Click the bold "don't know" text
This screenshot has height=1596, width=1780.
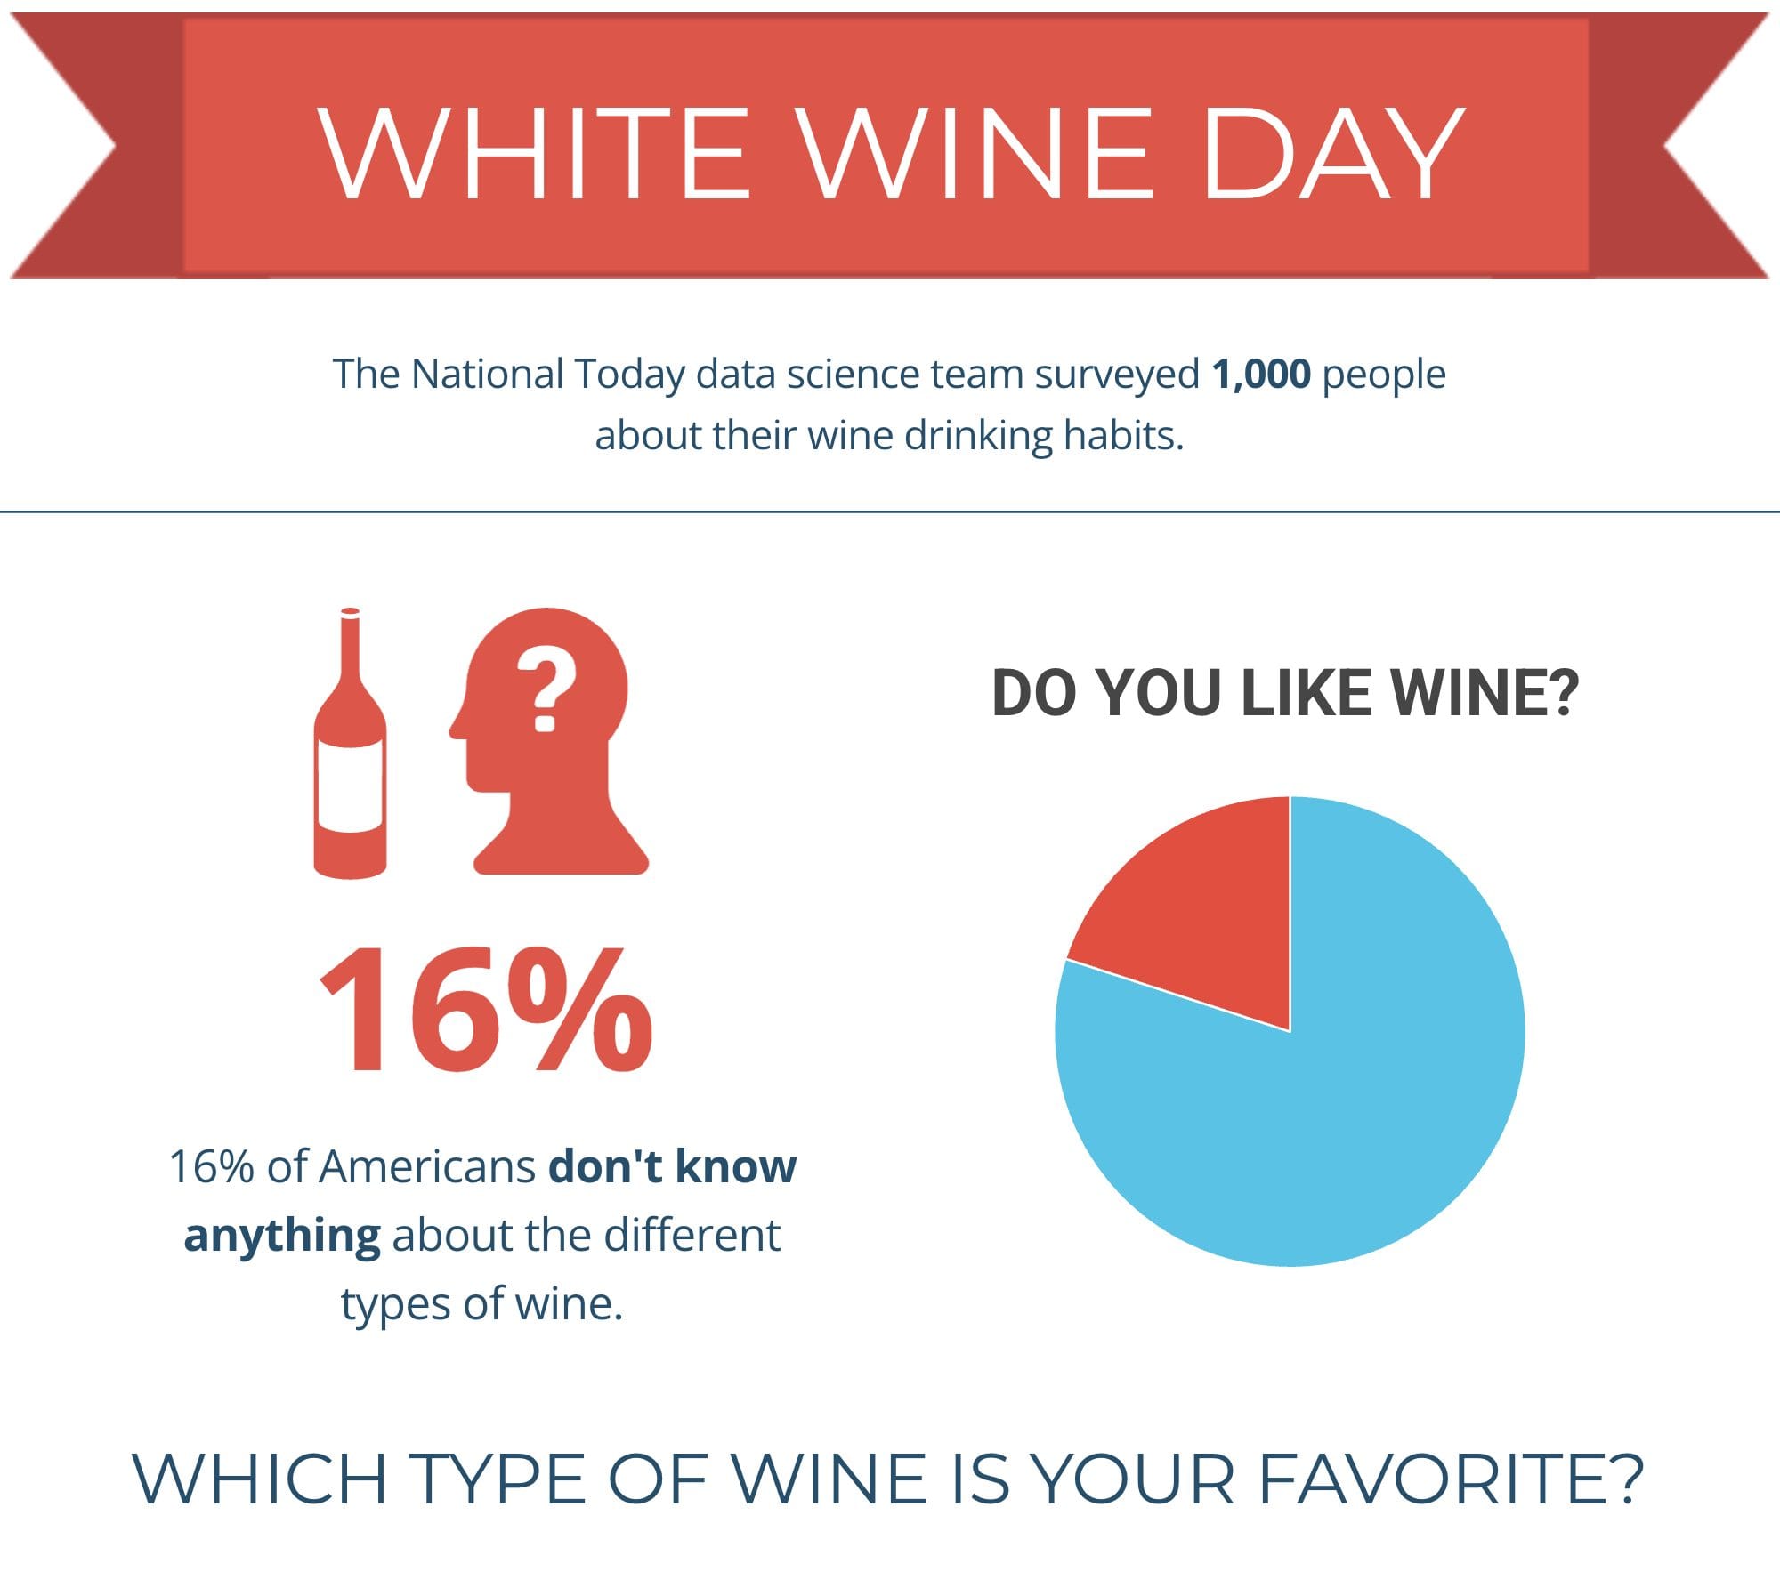click(673, 1166)
